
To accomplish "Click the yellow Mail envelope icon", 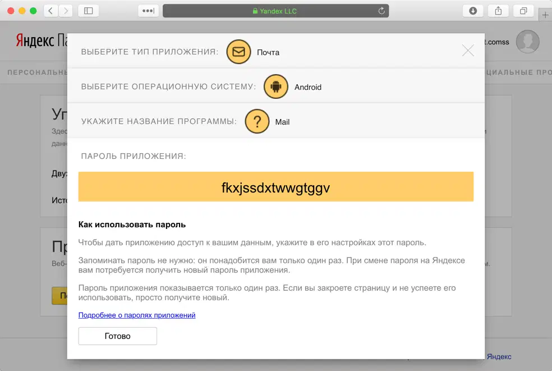I will 238,52.
